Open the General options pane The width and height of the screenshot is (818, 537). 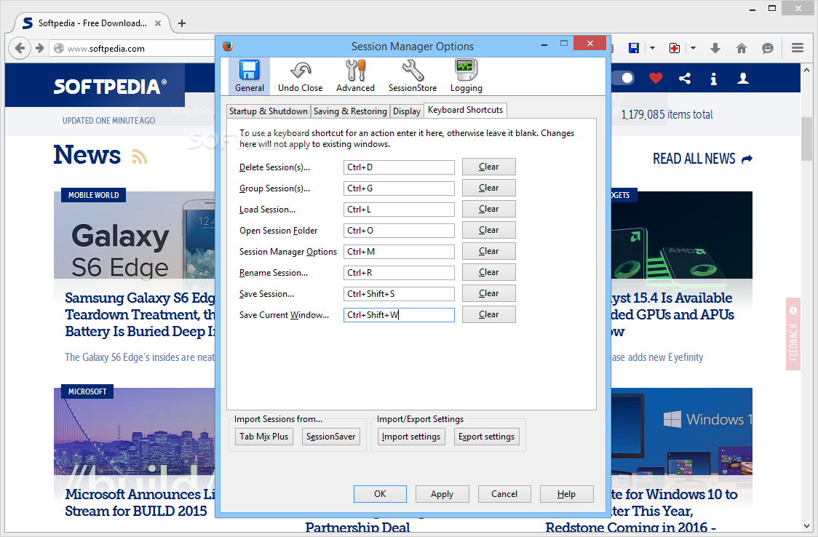(x=250, y=76)
